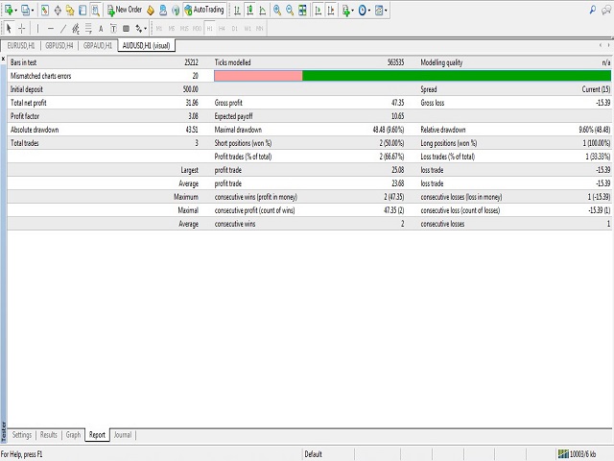Viewport: 614px width, 461px height.
Task: Select the Crosshair tool
Action: pyautogui.click(x=22, y=29)
